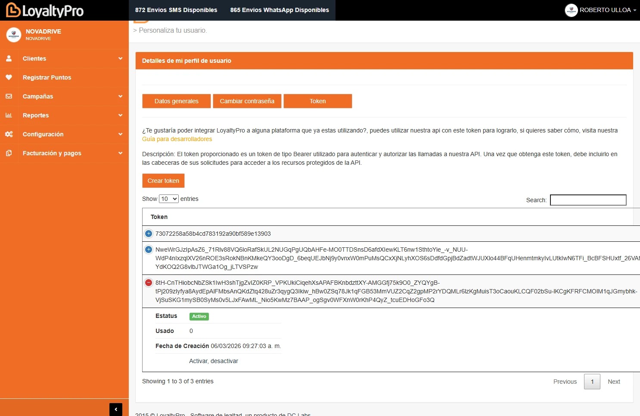Viewport: 640px width, 416px height.
Task: Select page 1 in pagination
Action: (x=592, y=382)
